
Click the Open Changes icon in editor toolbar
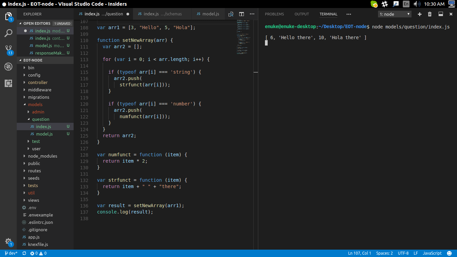click(x=231, y=14)
